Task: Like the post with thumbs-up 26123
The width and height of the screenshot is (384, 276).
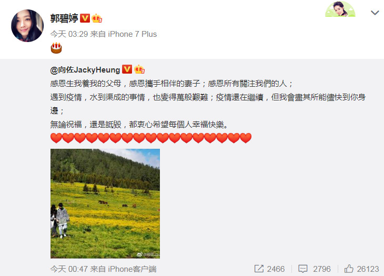Action: pyautogui.click(x=361, y=269)
